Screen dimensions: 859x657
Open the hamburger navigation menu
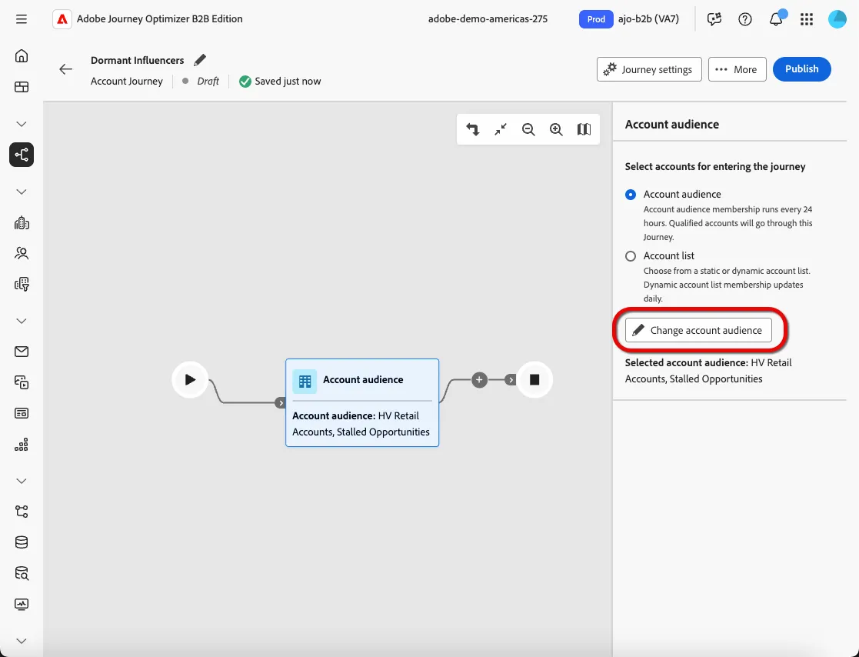click(22, 19)
